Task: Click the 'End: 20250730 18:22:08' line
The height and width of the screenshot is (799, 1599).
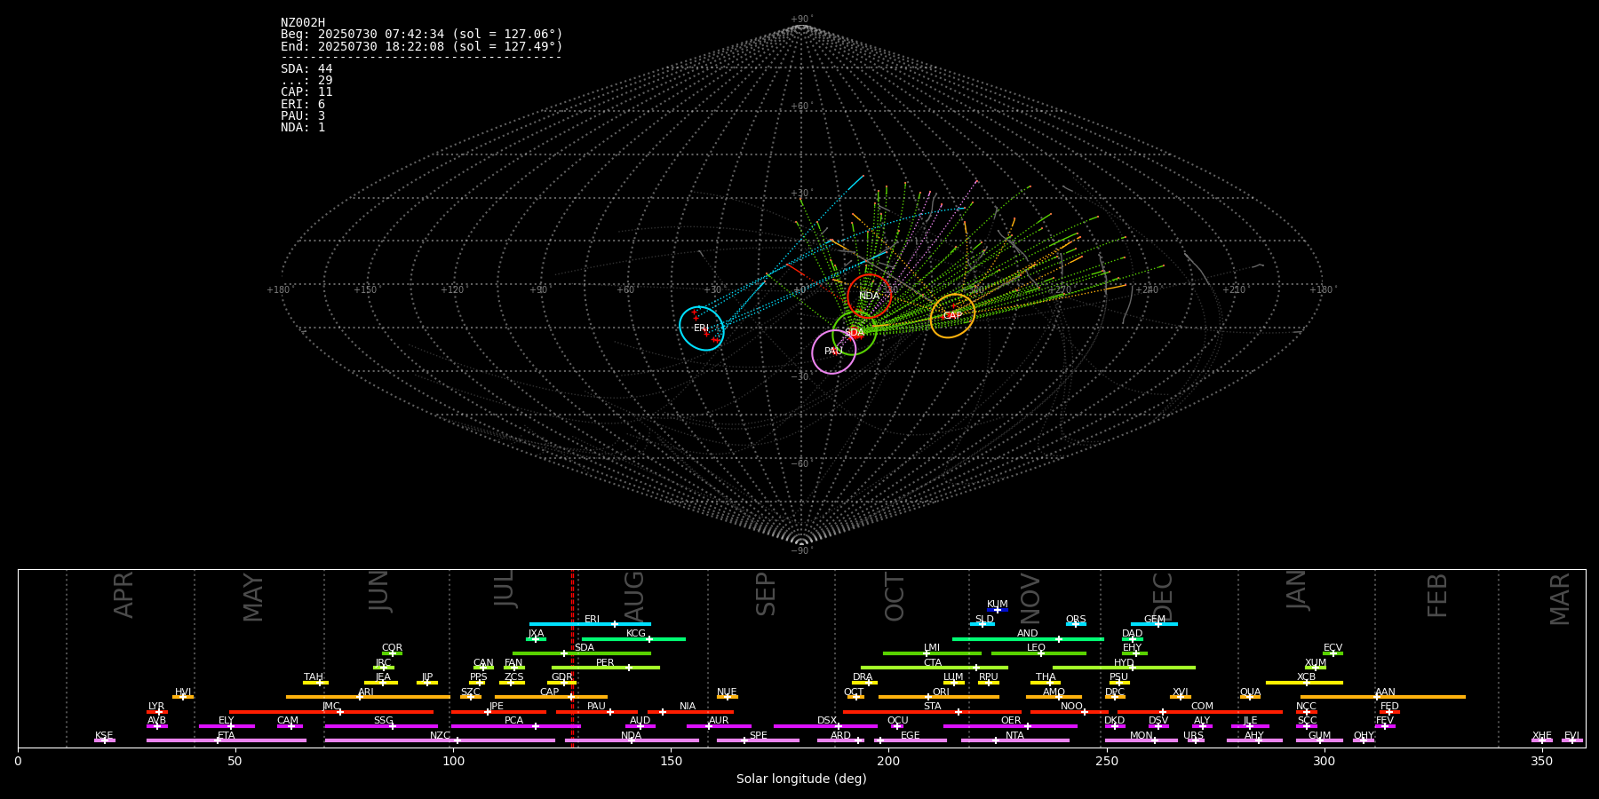Action: tap(422, 46)
